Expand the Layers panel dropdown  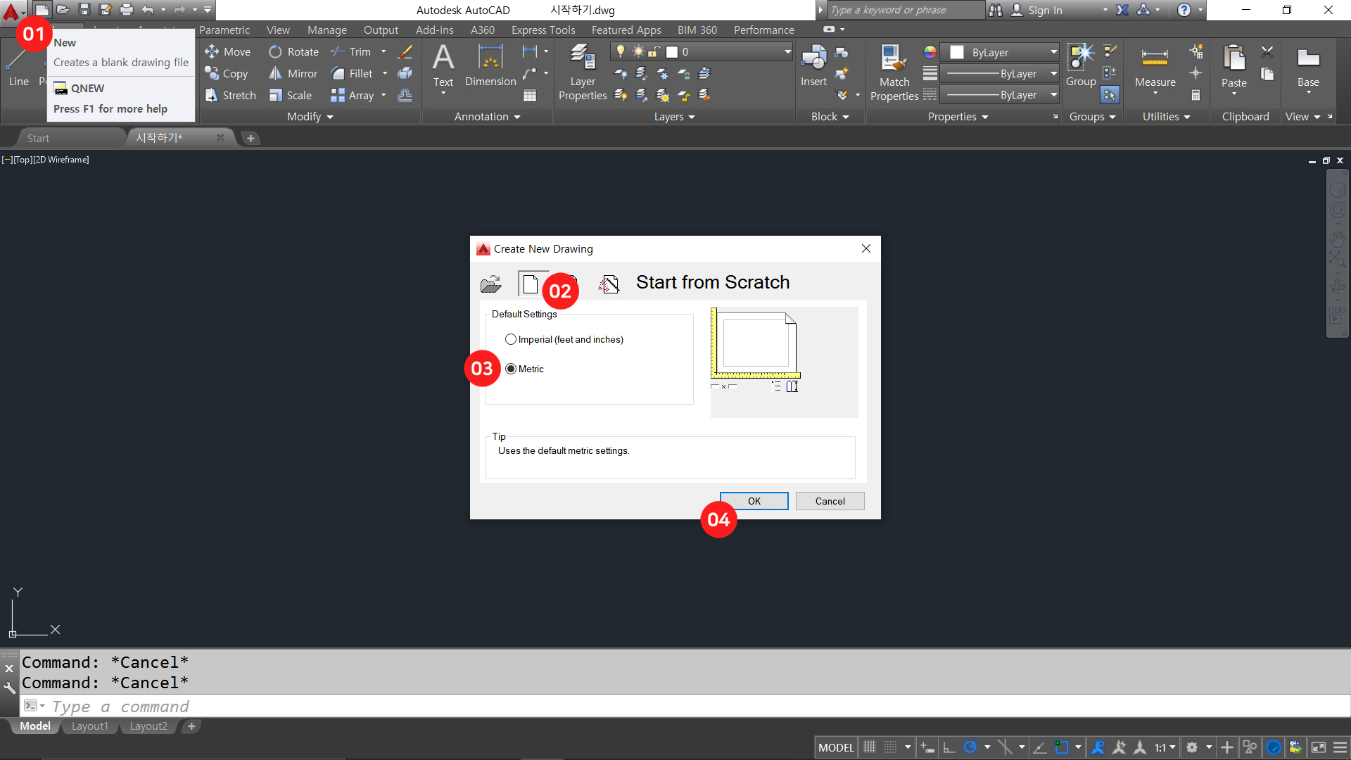(674, 116)
